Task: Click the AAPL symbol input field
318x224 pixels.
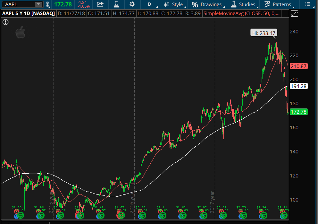Action: pyautogui.click(x=22, y=4)
